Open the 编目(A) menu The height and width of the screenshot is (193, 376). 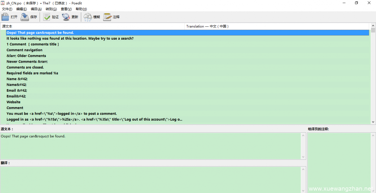coord(36,9)
